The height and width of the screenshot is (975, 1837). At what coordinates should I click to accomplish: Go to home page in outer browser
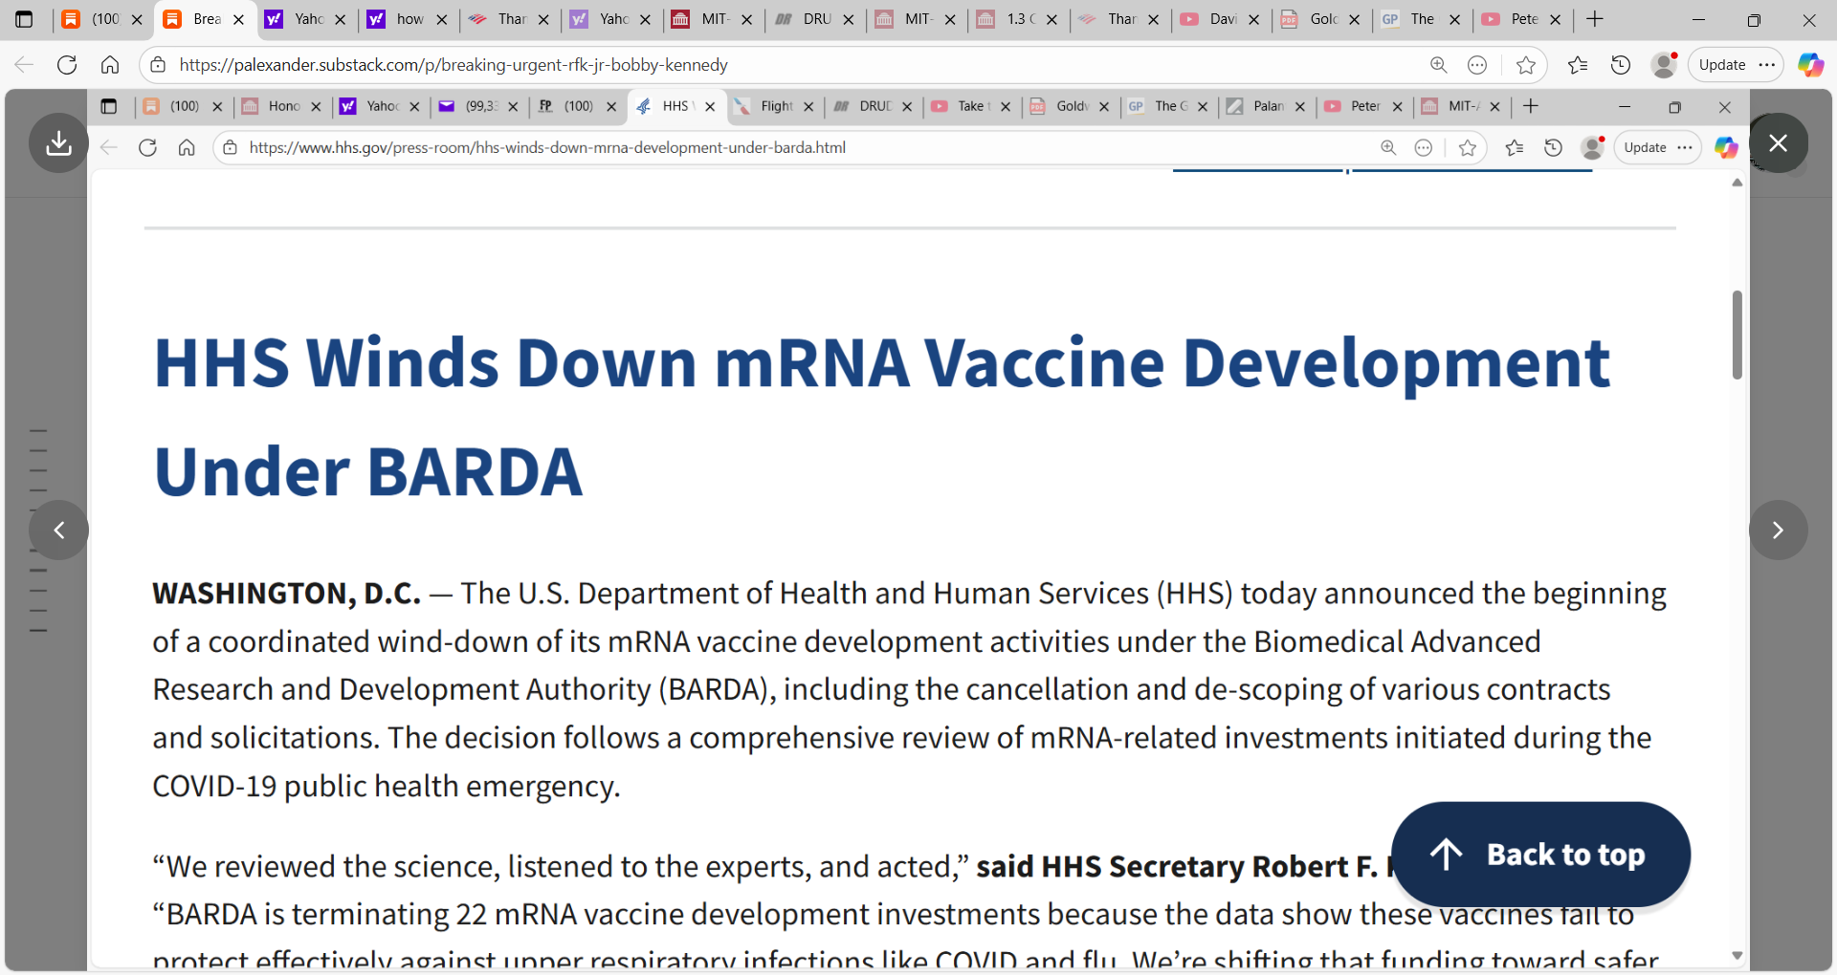click(110, 65)
